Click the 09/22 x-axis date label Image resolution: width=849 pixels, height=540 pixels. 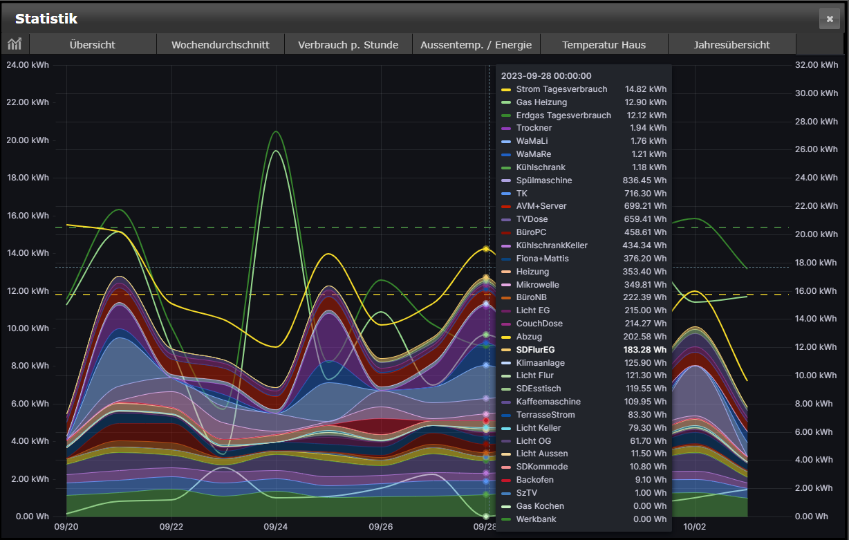[171, 527]
